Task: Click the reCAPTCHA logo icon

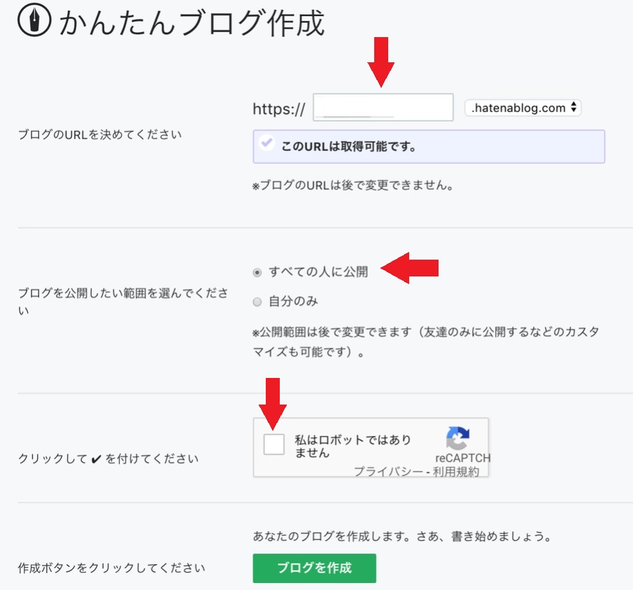Action: pyautogui.click(x=457, y=439)
